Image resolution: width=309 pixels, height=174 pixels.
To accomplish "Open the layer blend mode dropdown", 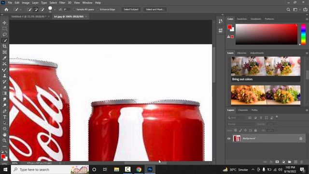I will (240, 124).
